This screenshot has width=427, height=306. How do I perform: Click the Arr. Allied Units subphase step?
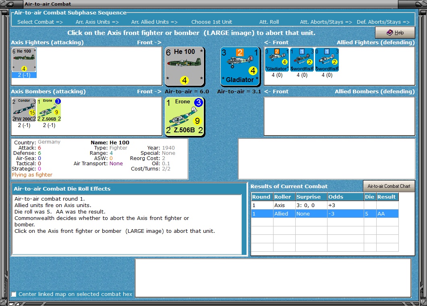pyautogui.click(x=154, y=22)
